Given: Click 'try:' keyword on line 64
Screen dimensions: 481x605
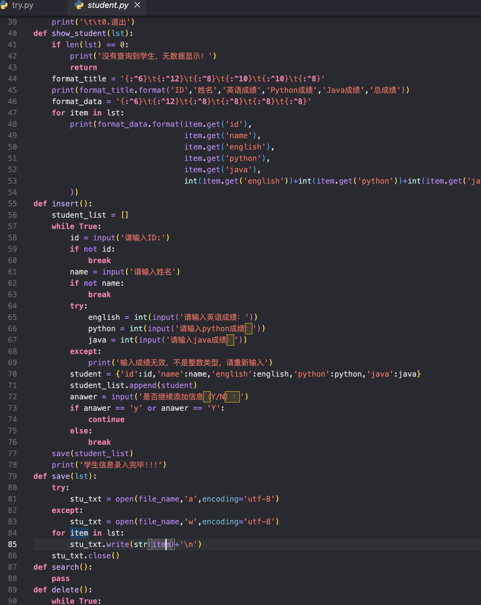Looking at the screenshot, I should tap(79, 306).
